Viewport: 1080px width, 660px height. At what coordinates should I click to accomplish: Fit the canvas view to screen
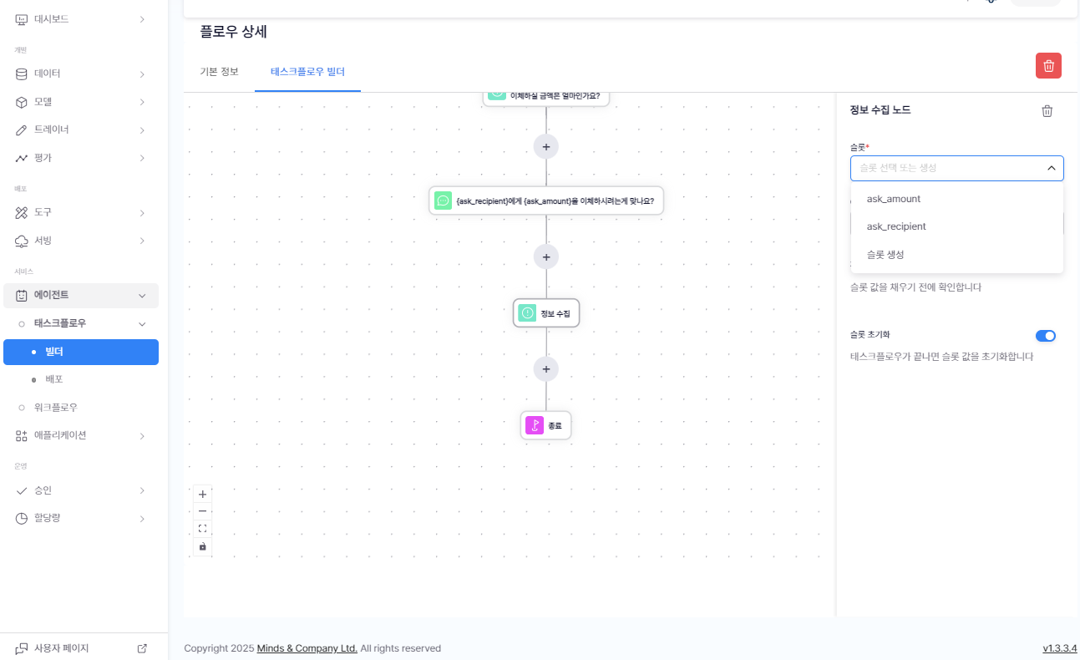click(202, 529)
